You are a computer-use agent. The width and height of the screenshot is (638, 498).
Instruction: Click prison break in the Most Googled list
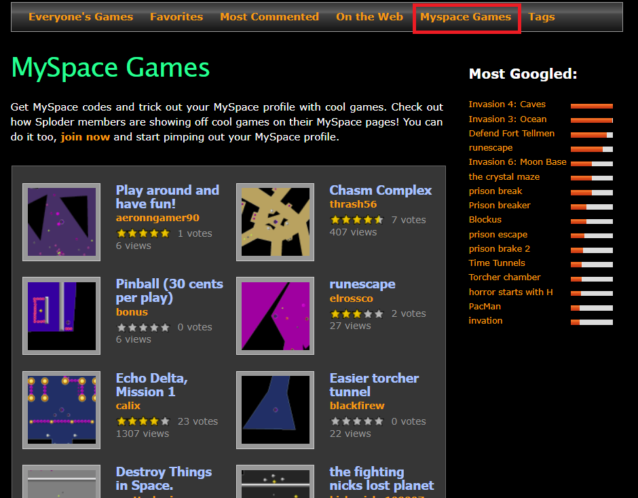pyautogui.click(x=496, y=191)
